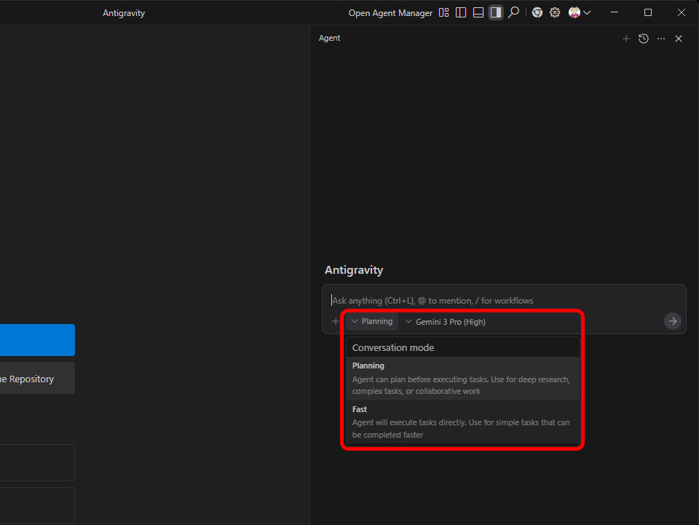Viewport: 699px width, 525px height.
Task: Click the search magnifier icon
Action: 513,12
